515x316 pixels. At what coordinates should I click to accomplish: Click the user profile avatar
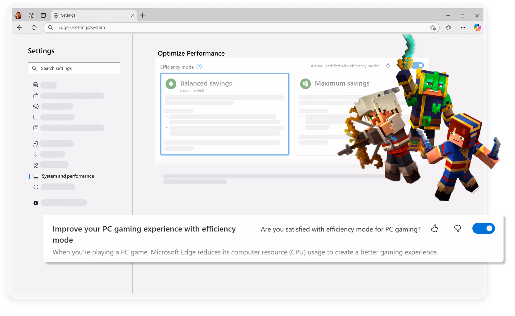coord(18,15)
